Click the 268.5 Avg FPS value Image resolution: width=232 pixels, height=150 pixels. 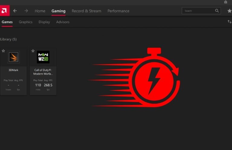click(x=48, y=85)
